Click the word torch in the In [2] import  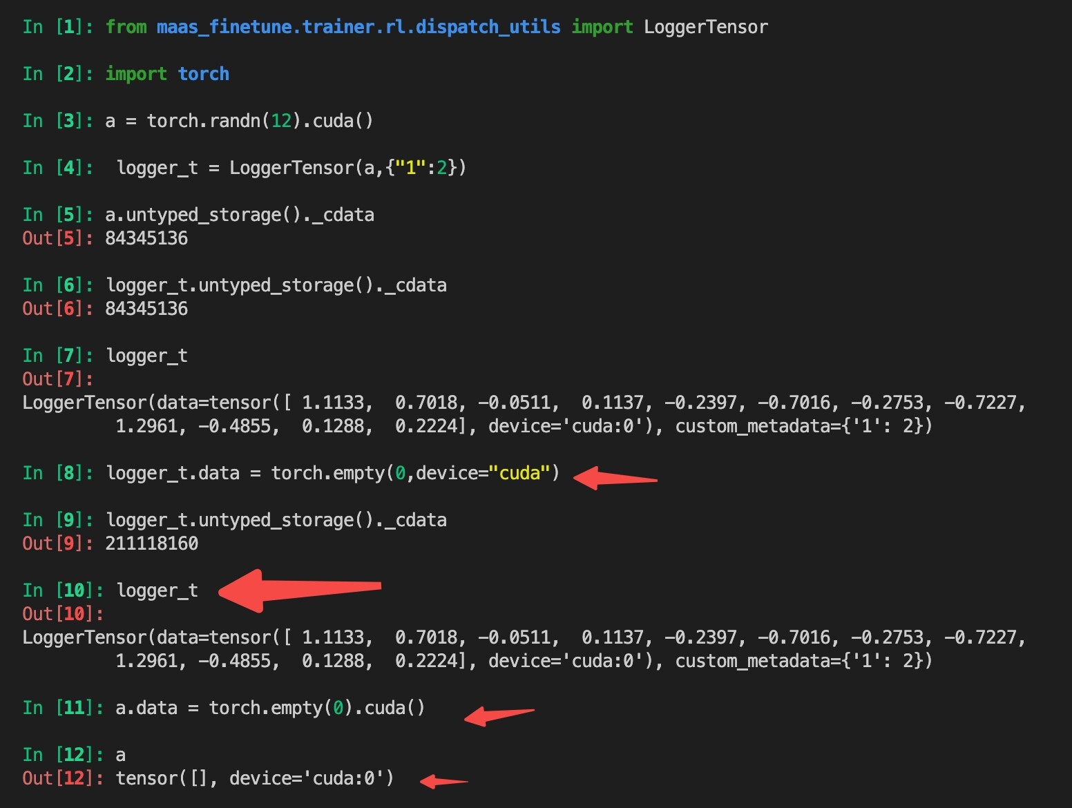(x=203, y=74)
